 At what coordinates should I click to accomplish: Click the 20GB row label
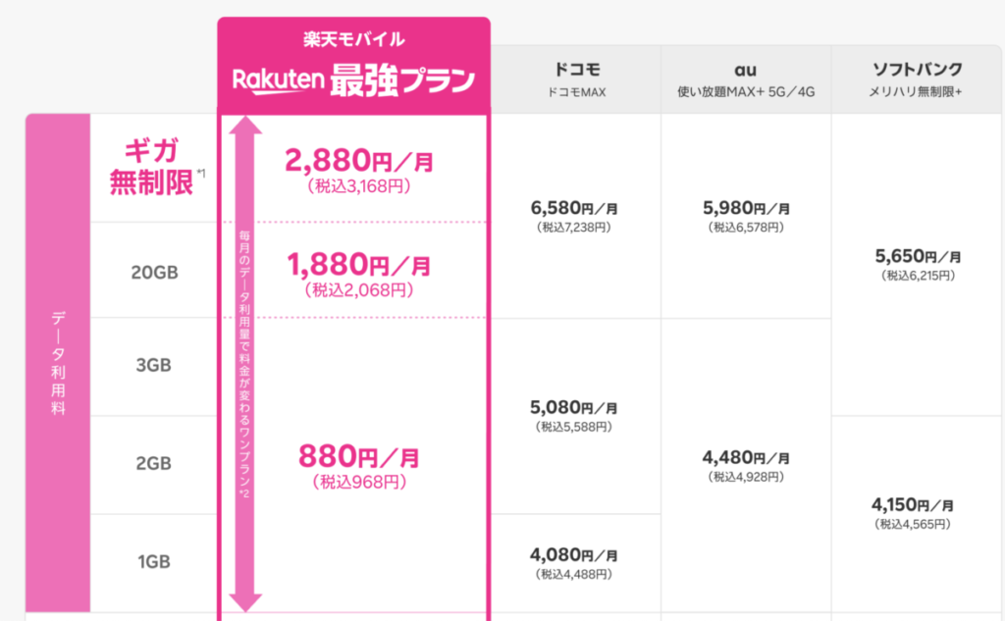(154, 272)
